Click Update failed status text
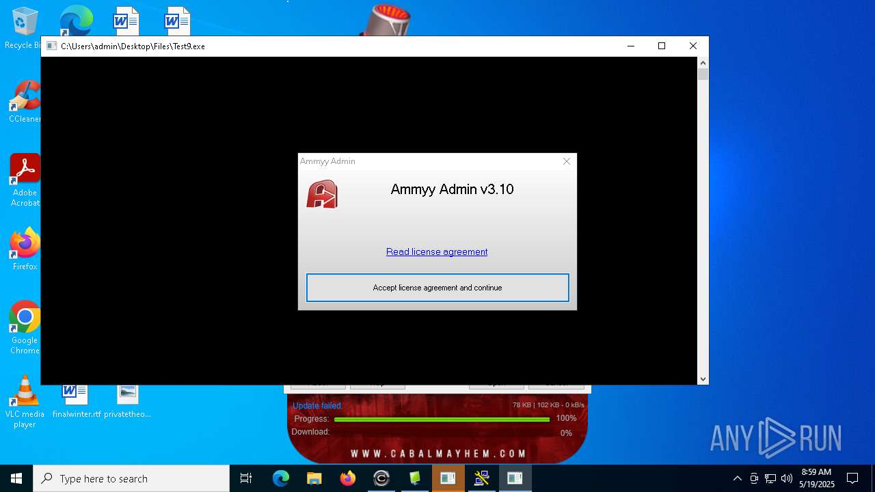875x492 pixels. click(318, 406)
